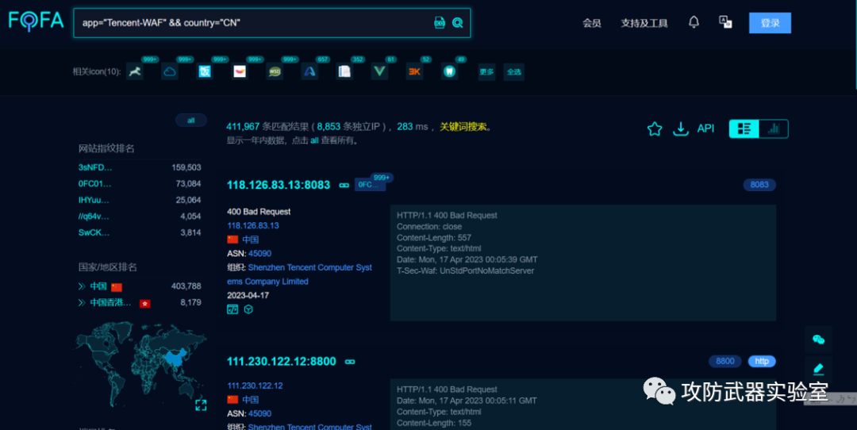Click the 0FC… fingerprint tag
Screen dimensions: 857x430
coord(370,185)
